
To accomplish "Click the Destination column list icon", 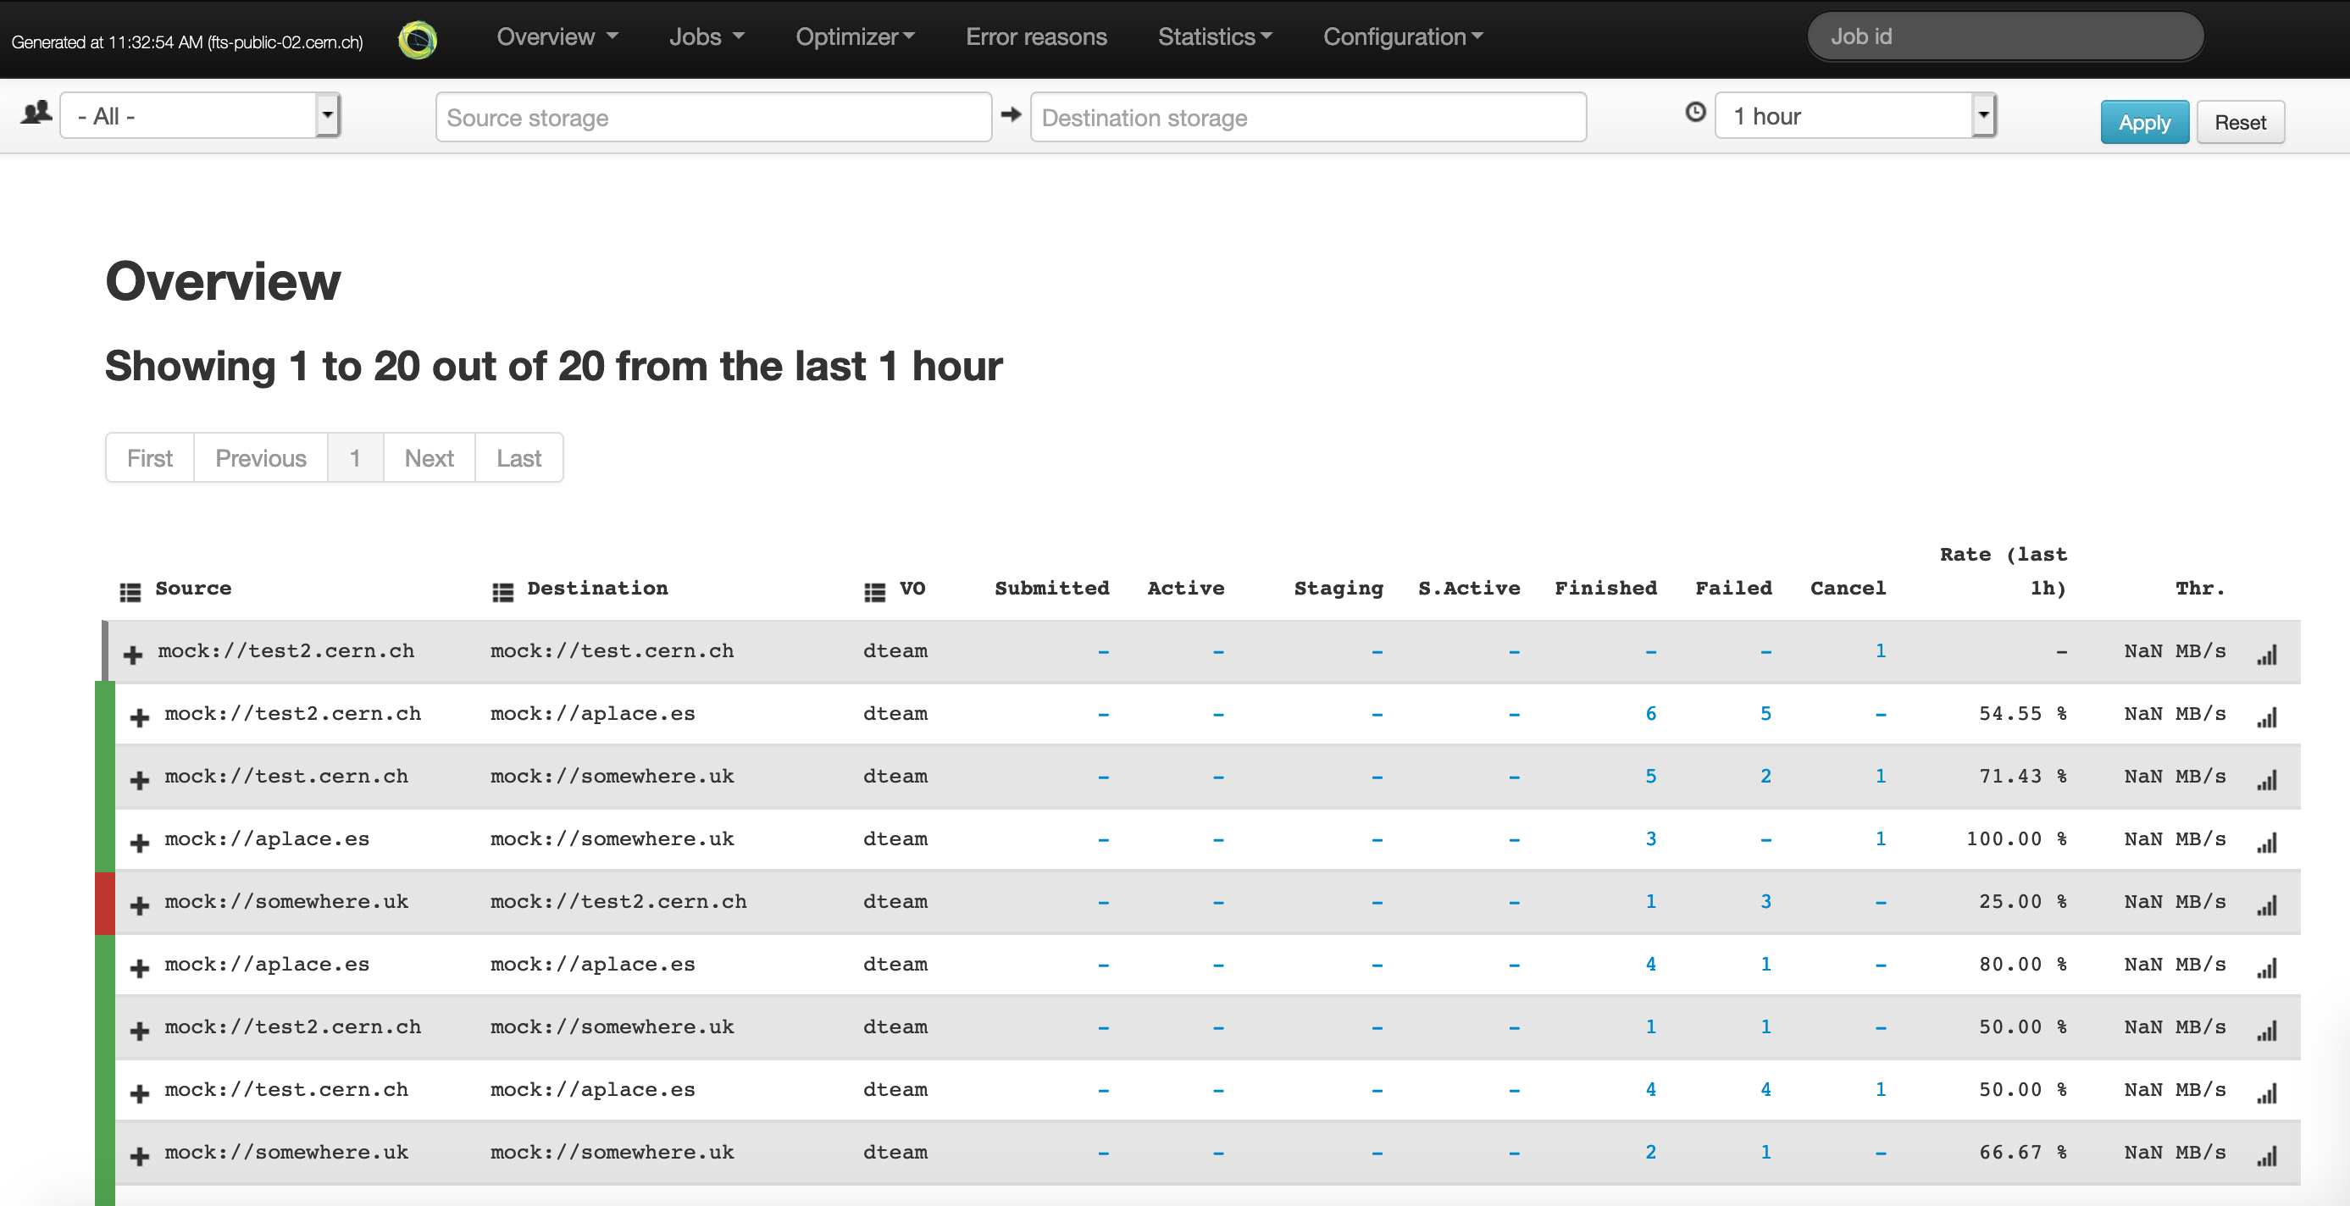I will (502, 592).
